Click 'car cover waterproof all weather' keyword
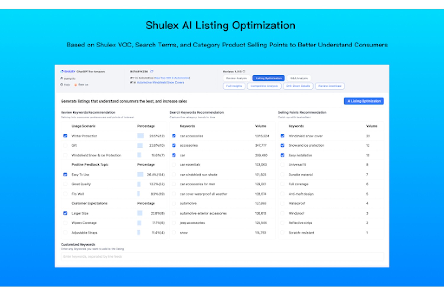This screenshot has width=444, height=296. pyautogui.click(x=204, y=194)
